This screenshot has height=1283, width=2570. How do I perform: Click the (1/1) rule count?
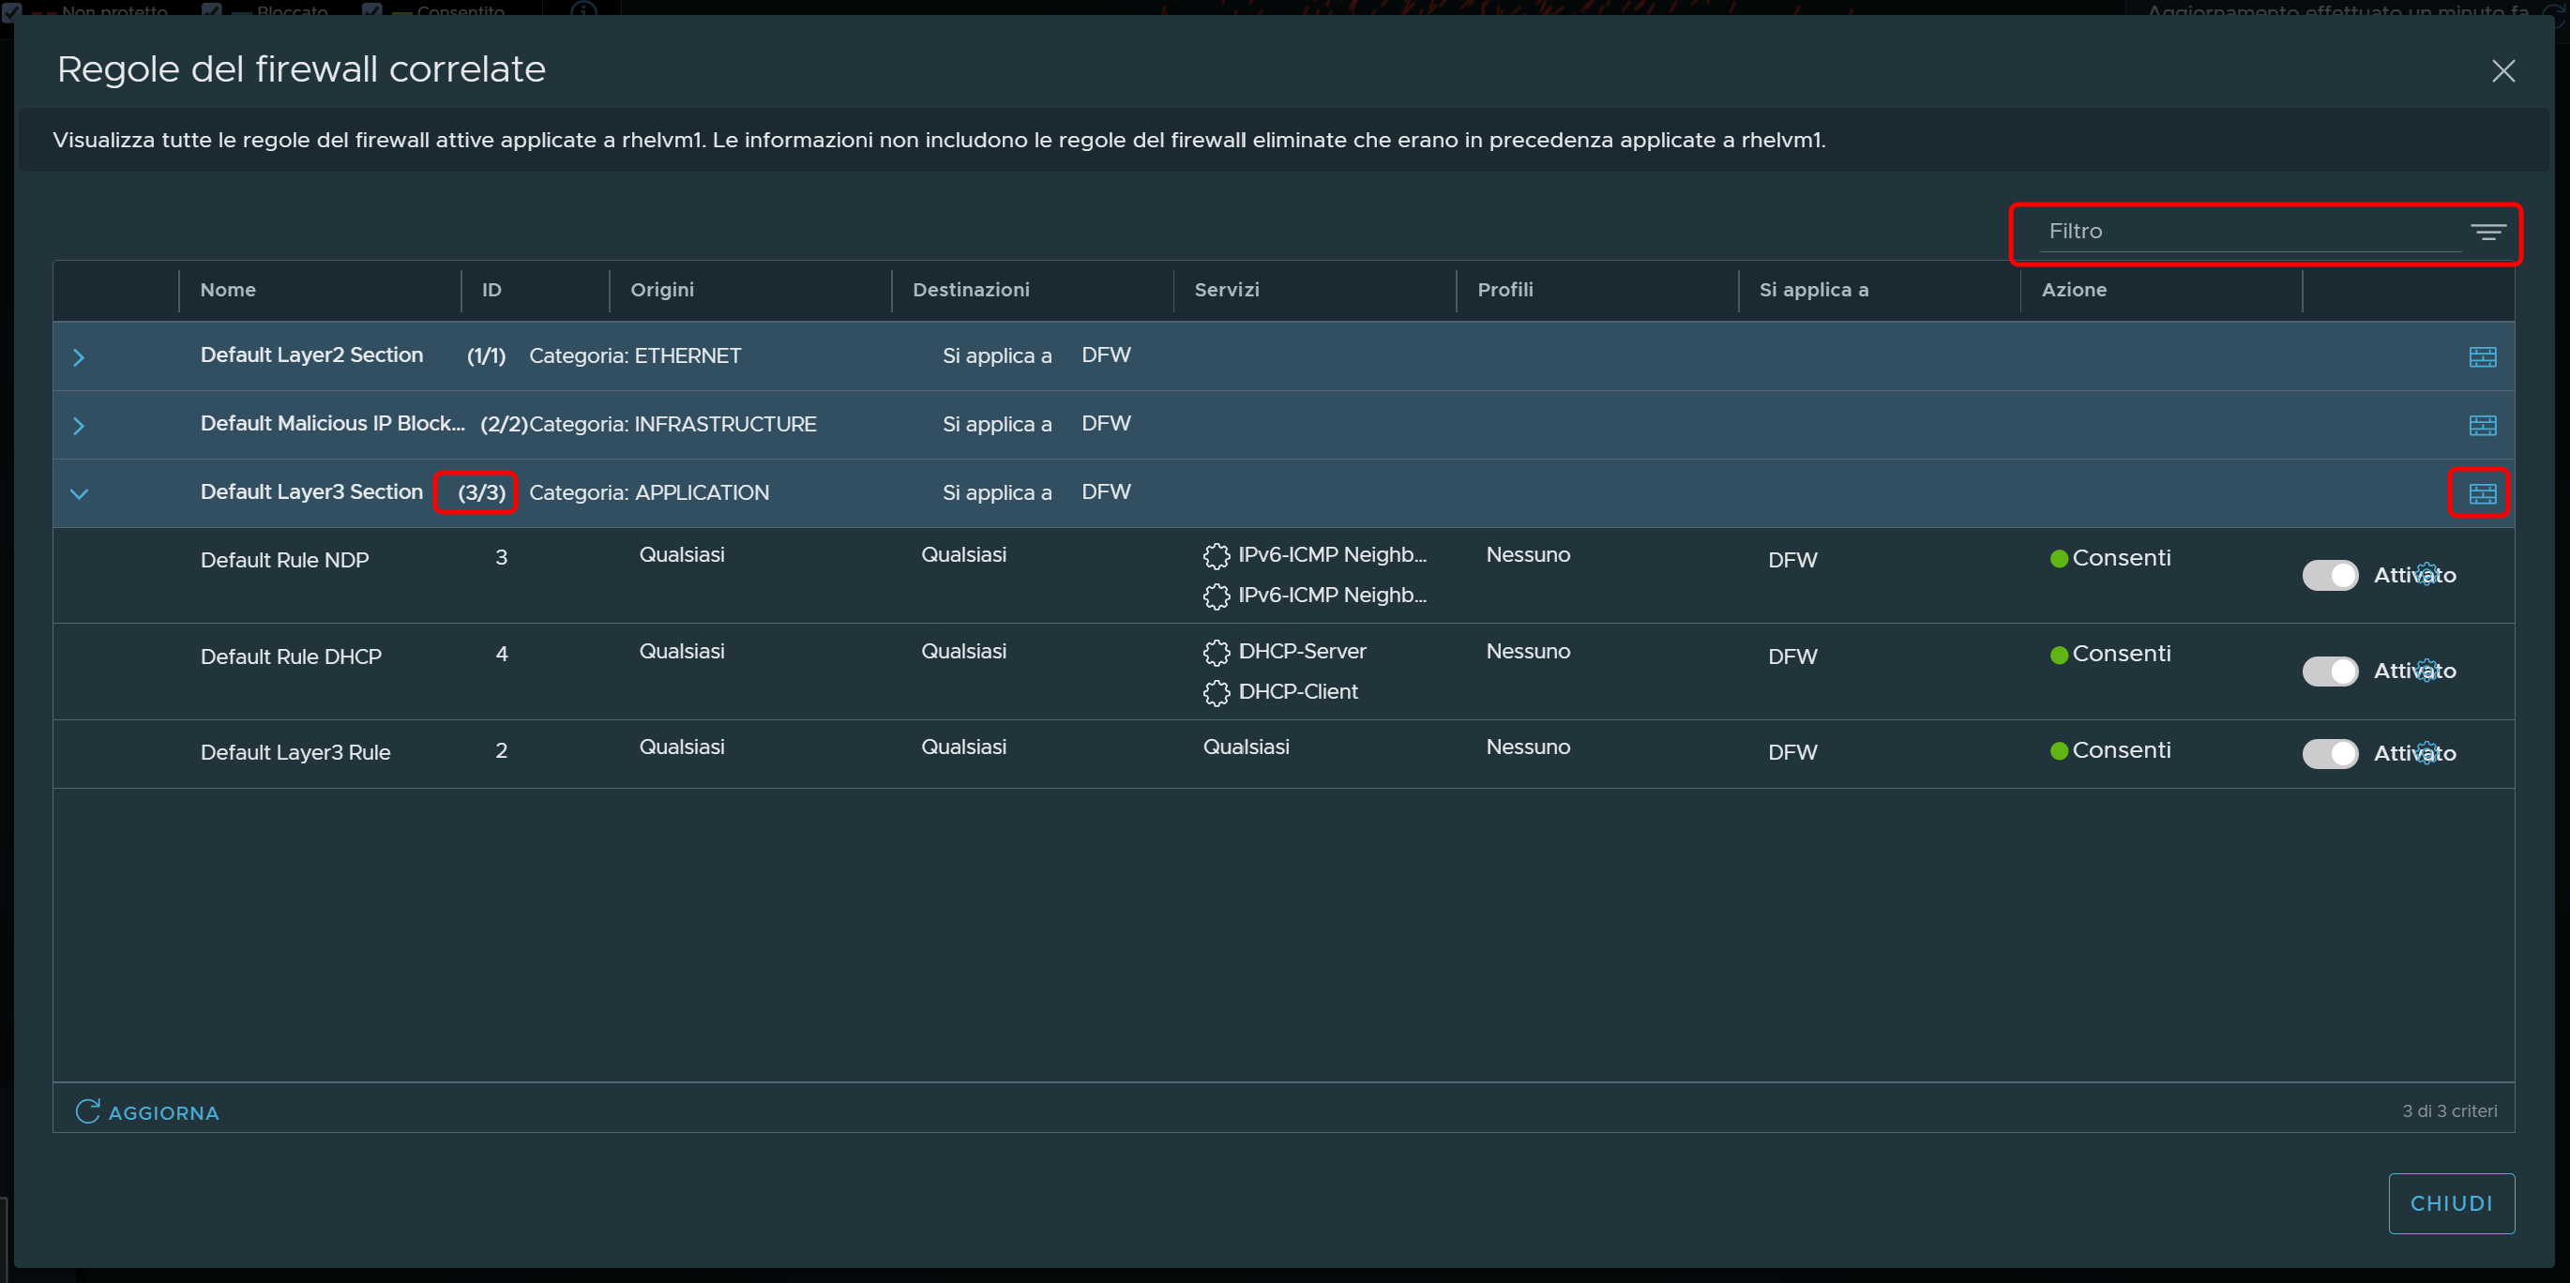[486, 356]
